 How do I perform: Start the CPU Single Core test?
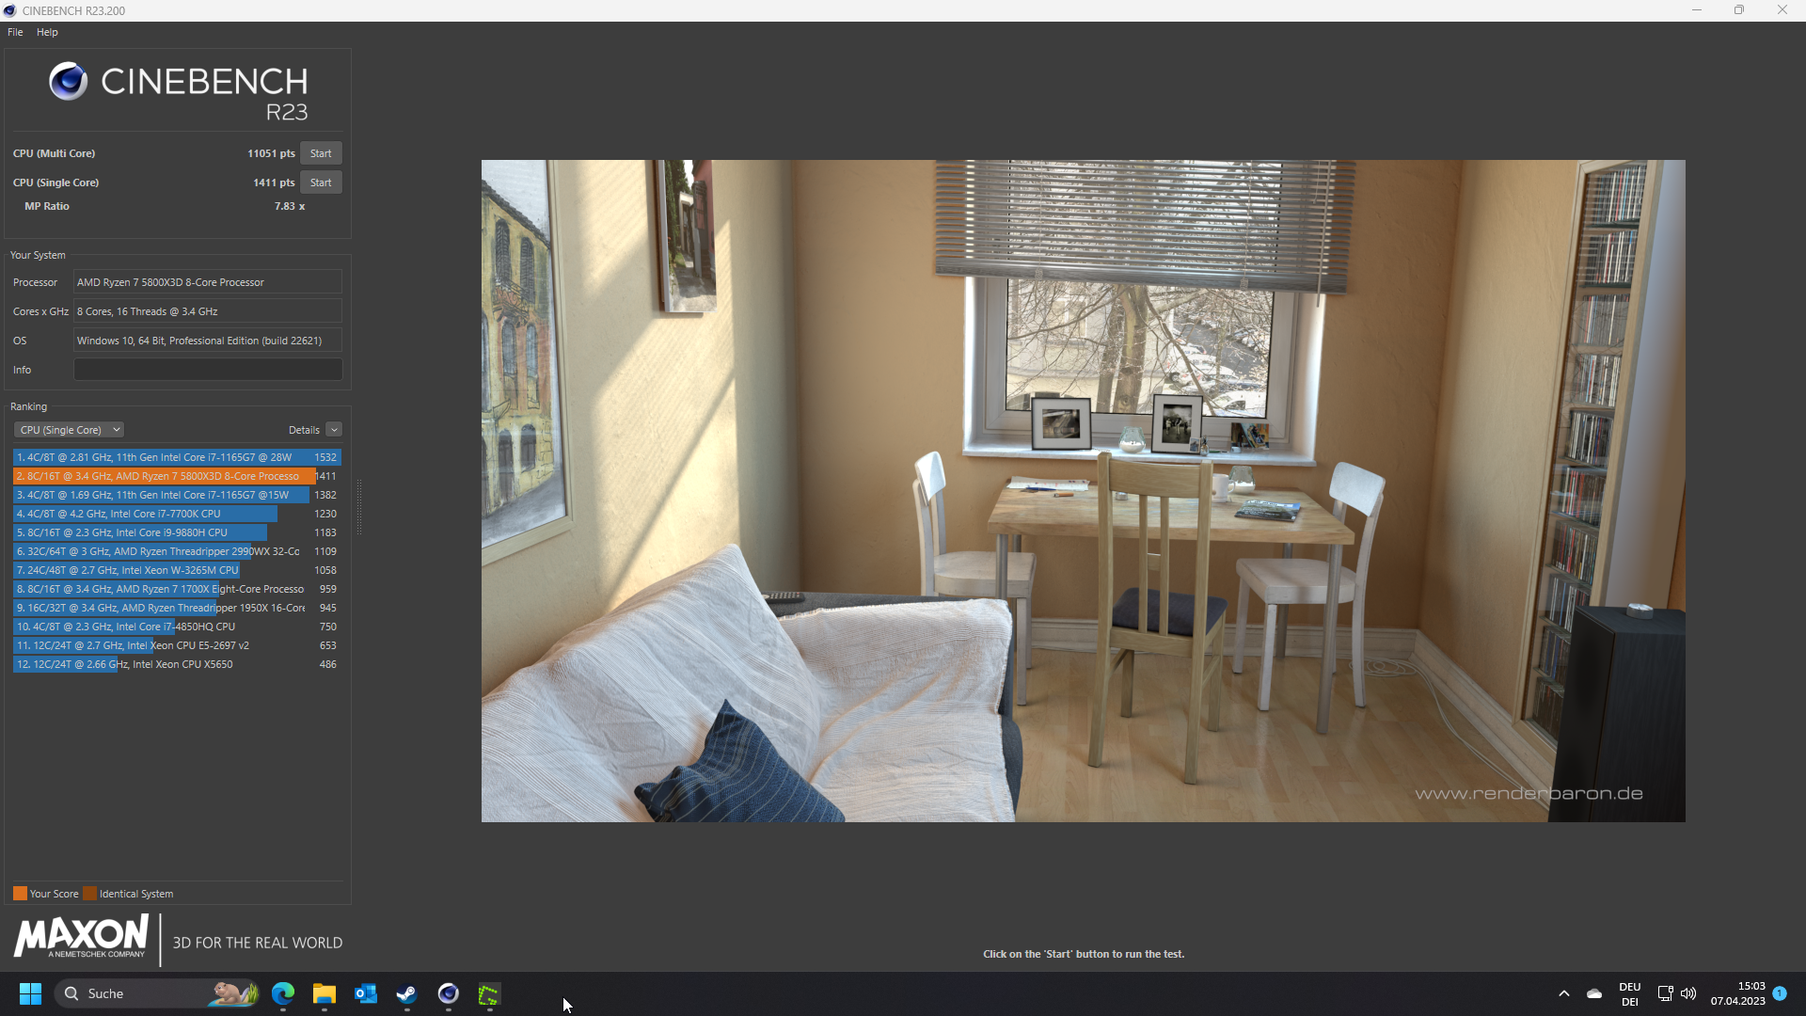point(321,183)
